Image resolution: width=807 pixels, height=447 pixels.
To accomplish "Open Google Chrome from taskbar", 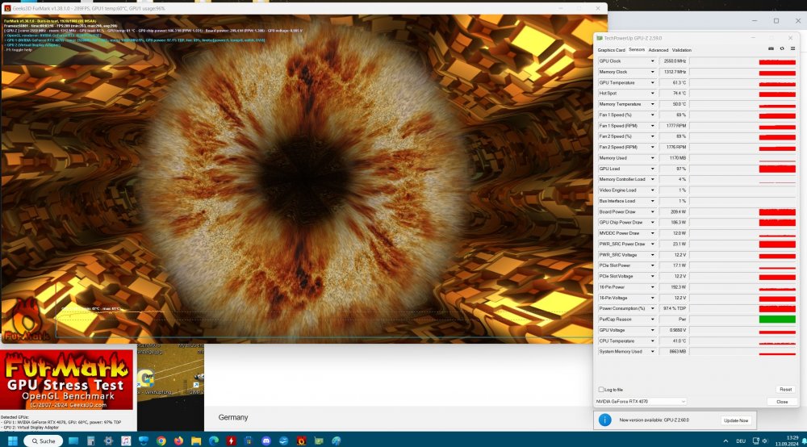I will click(x=161, y=441).
